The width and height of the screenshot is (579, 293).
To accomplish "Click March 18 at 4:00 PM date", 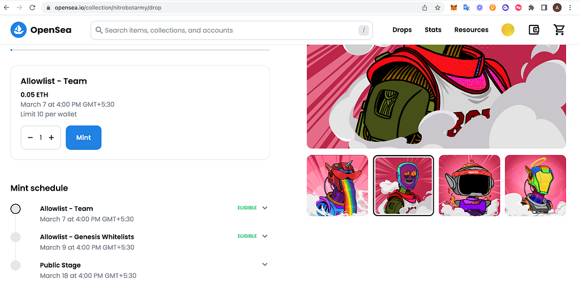I will tap(88, 275).
